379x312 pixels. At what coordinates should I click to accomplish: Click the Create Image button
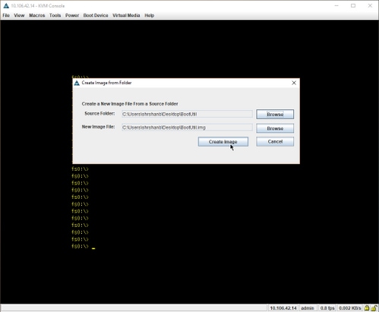223,142
